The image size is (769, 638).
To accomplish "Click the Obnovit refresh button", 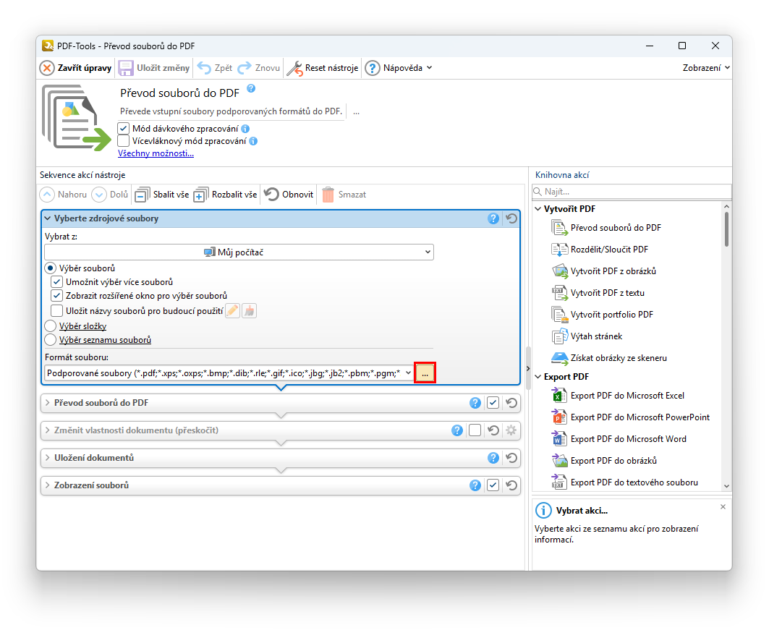I will (x=289, y=195).
